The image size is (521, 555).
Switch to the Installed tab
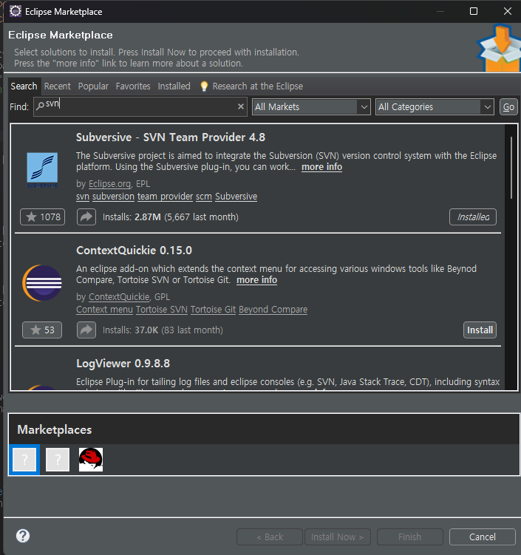coord(174,86)
